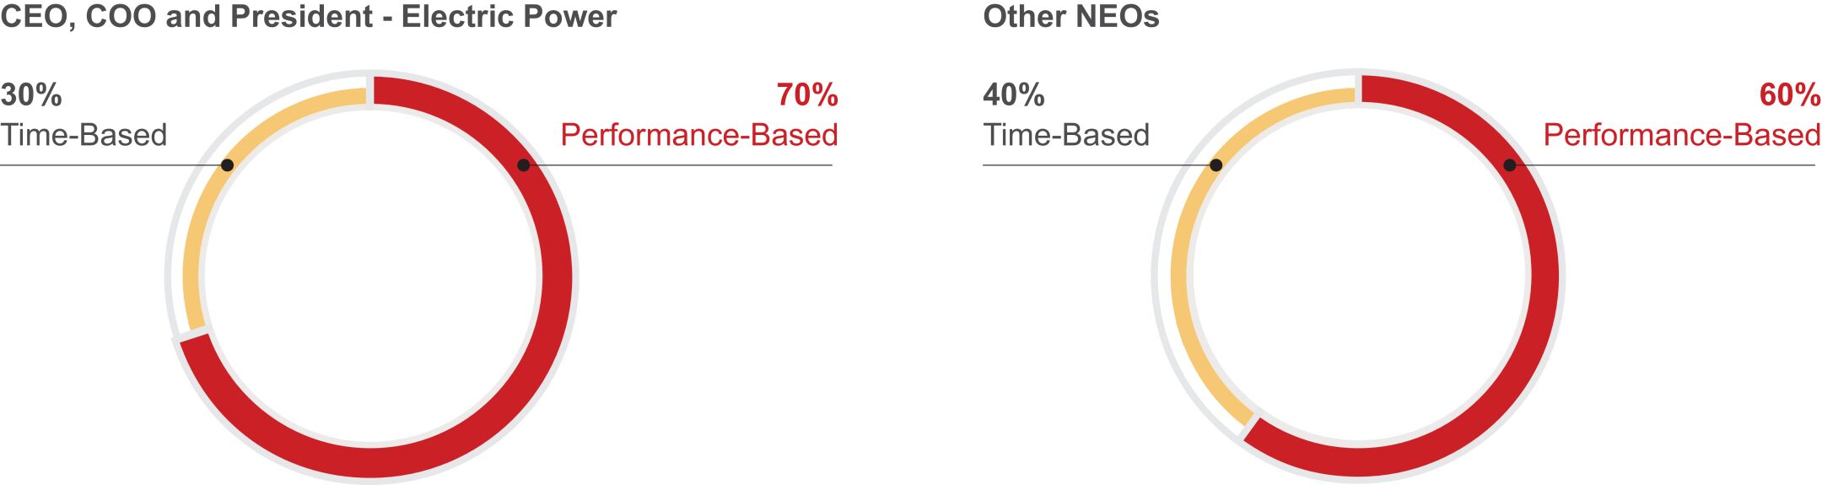Click the black marker dot on the left chart's yellow arc
The image size is (1822, 485).
(227, 165)
